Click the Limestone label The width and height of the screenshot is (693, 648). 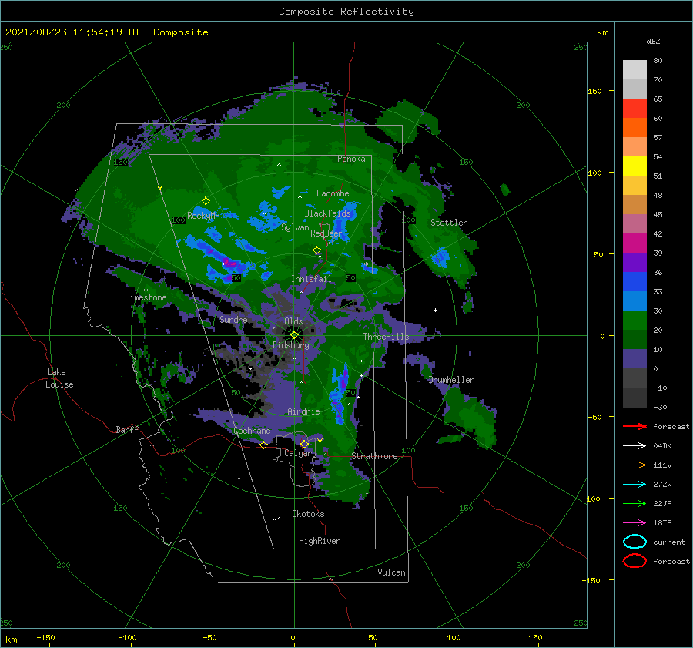coord(146,297)
